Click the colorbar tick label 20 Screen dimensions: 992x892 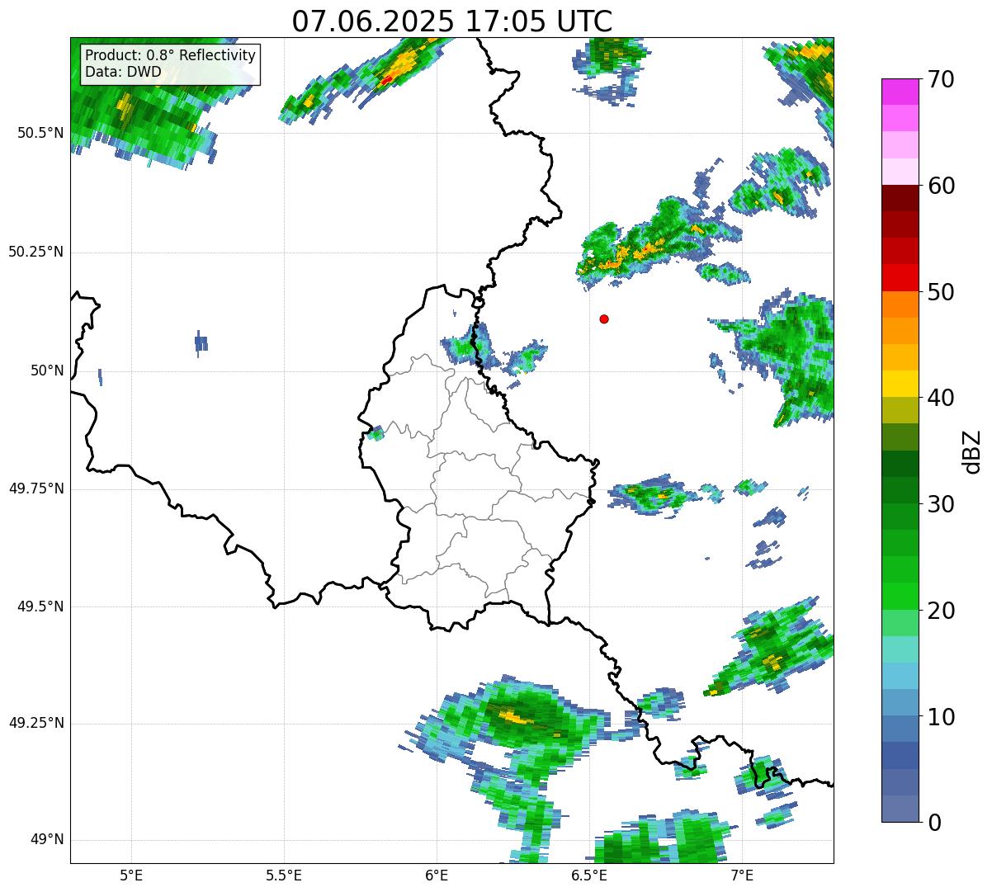[x=941, y=611]
